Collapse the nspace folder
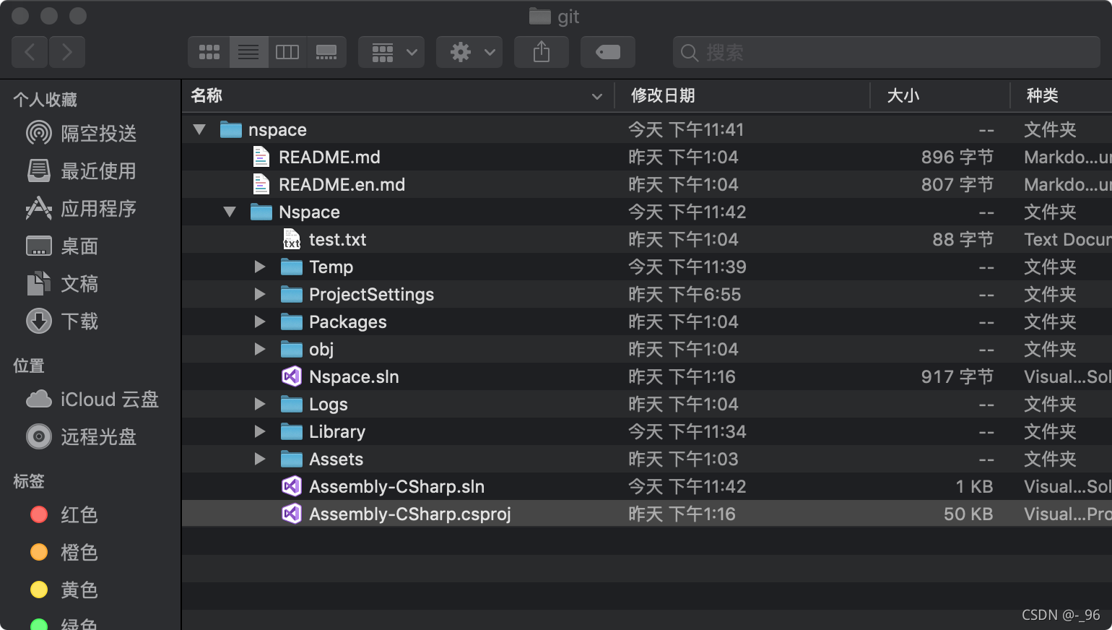The width and height of the screenshot is (1112, 630). click(x=199, y=130)
